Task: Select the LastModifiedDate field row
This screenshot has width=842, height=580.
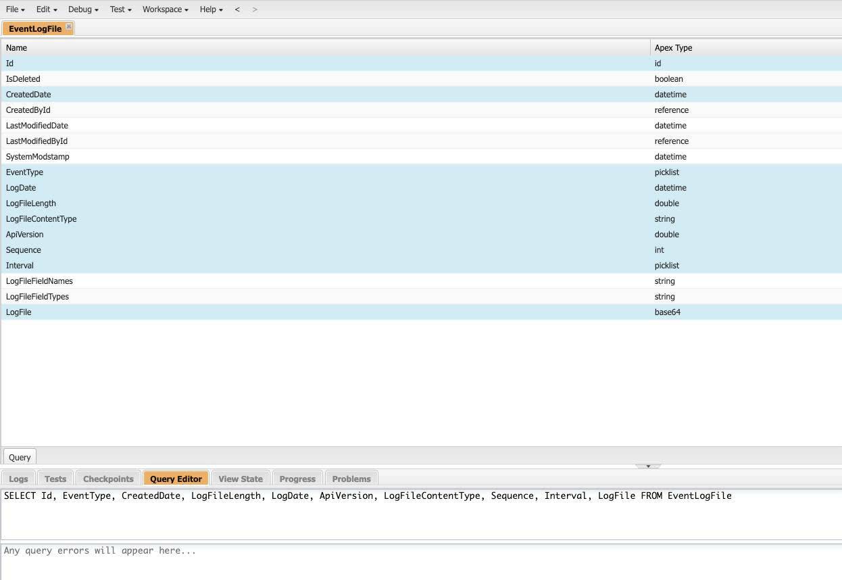Action: 421,126
